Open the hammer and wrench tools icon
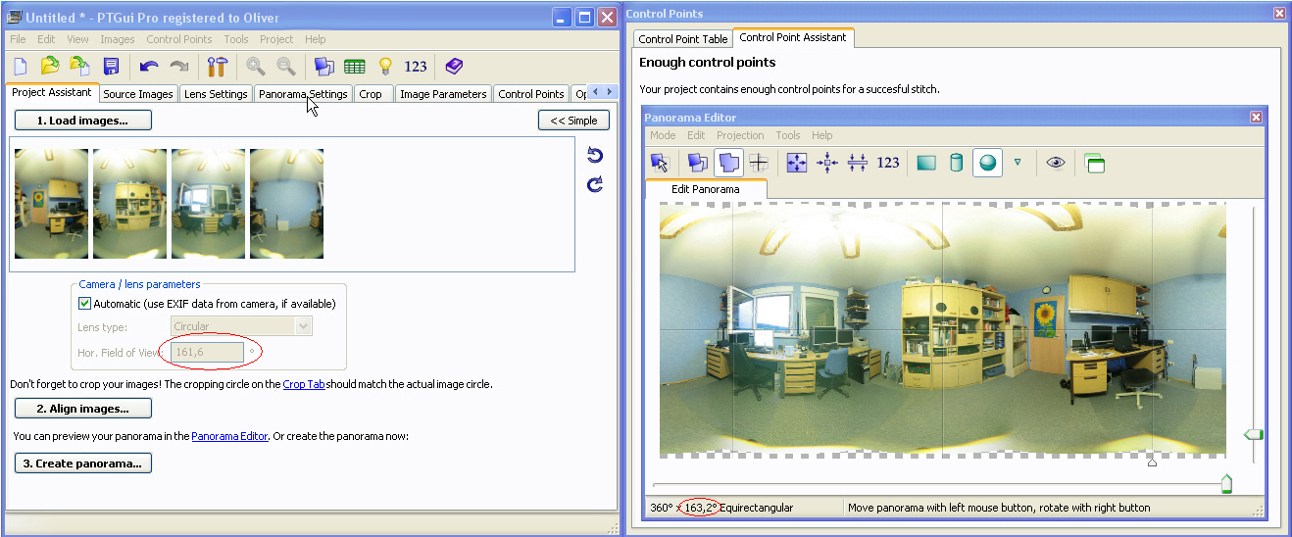The image size is (1292, 537). pyautogui.click(x=218, y=67)
